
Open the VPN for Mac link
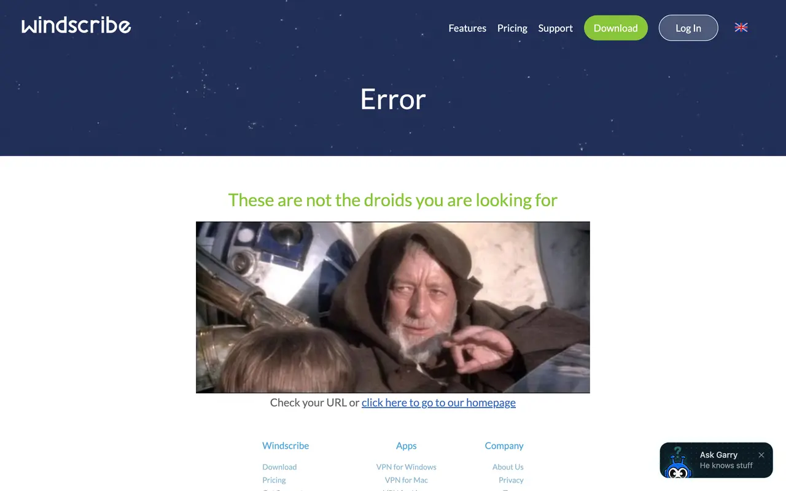pos(407,480)
